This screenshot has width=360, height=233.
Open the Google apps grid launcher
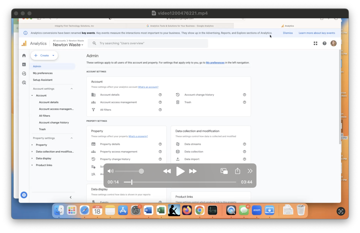(315, 43)
